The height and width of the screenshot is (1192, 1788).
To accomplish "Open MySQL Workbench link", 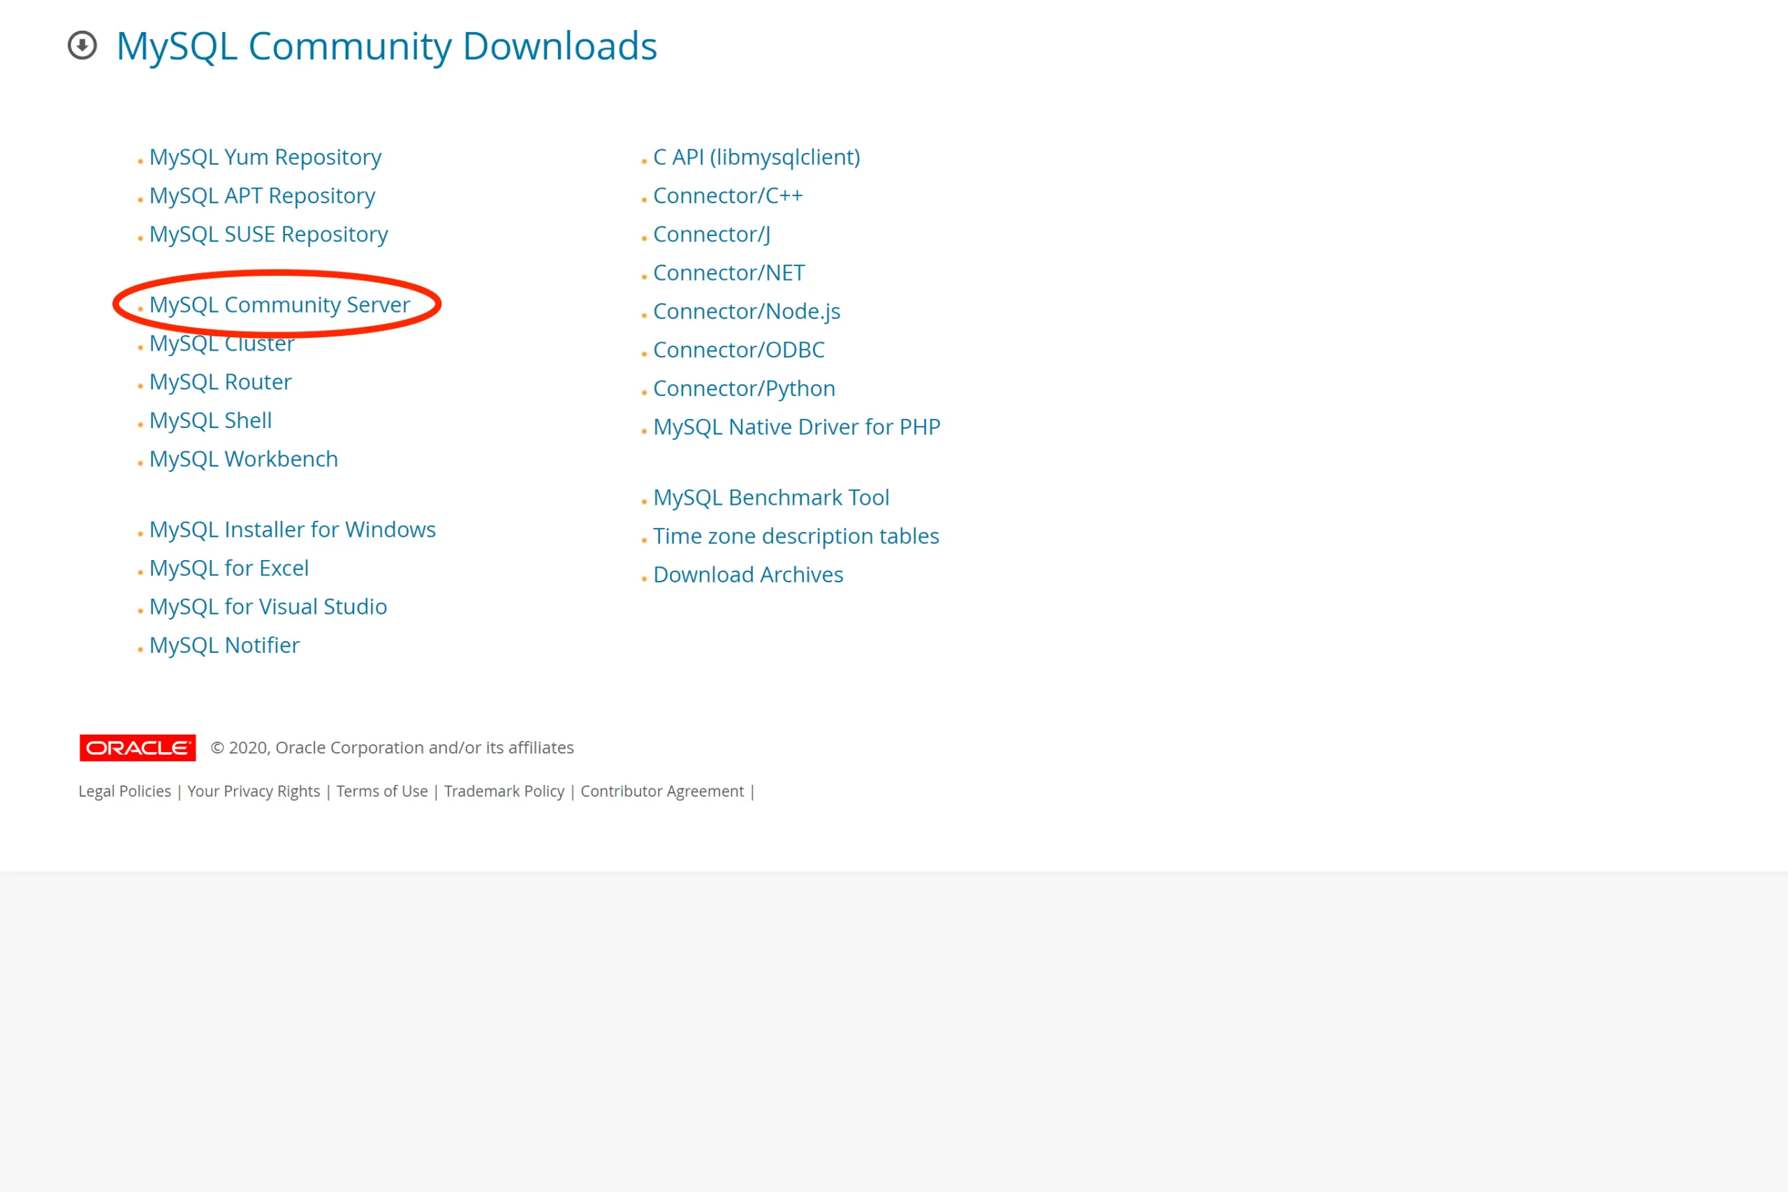I will tap(243, 459).
